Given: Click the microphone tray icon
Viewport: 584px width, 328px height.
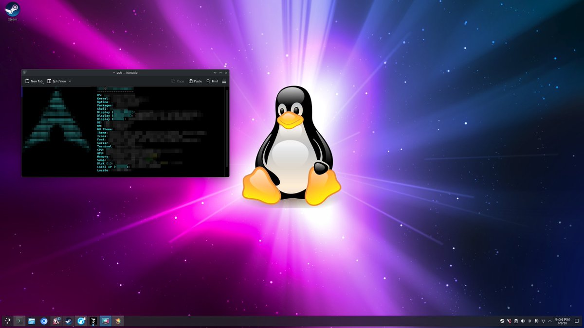Looking at the screenshot, I should (536, 321).
